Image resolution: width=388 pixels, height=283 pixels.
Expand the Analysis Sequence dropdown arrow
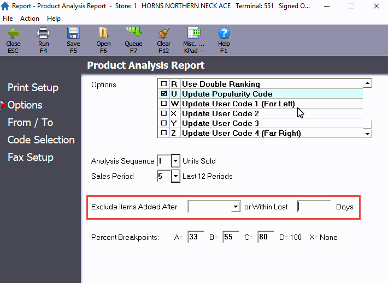click(175, 161)
